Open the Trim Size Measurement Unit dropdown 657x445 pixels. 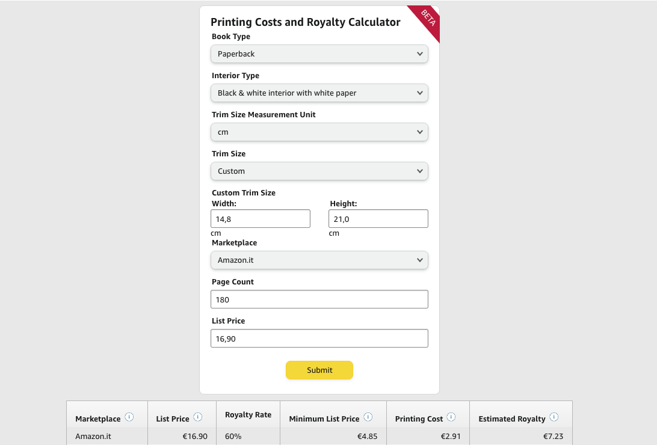pyautogui.click(x=319, y=132)
